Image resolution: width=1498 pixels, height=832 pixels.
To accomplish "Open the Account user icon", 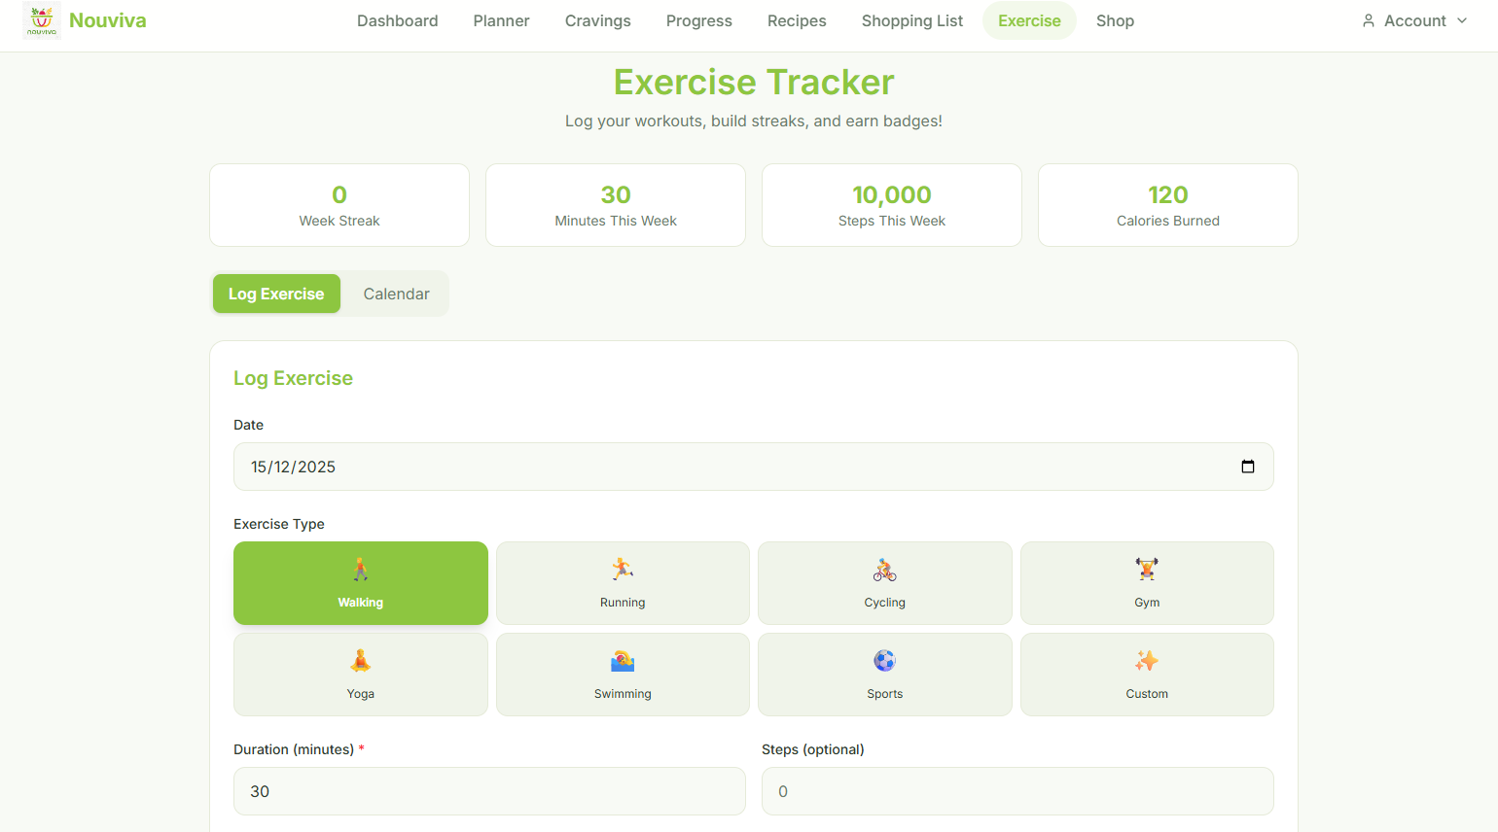I will coord(1370,20).
